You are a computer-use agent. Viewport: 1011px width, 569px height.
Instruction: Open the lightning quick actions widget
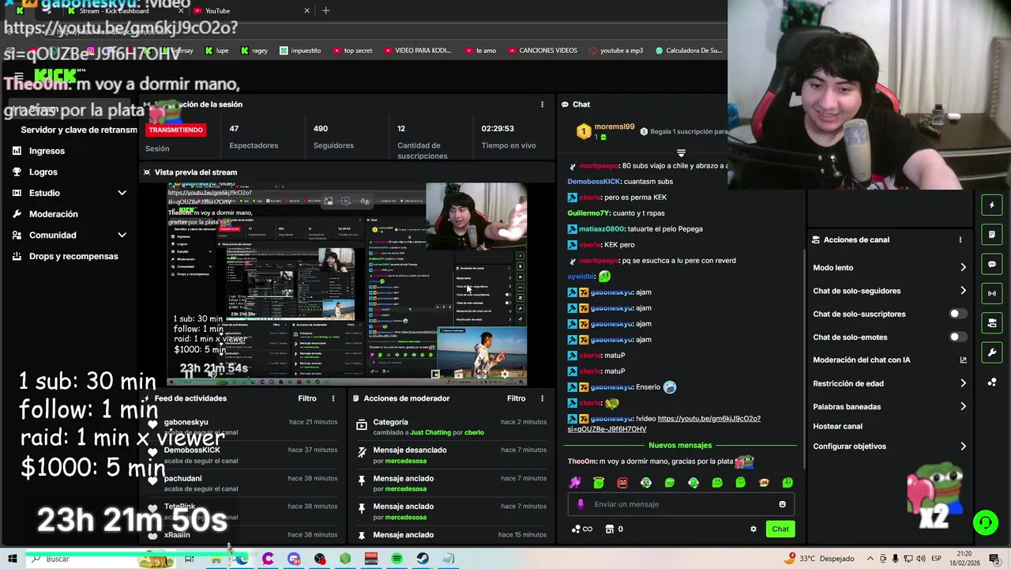992,205
